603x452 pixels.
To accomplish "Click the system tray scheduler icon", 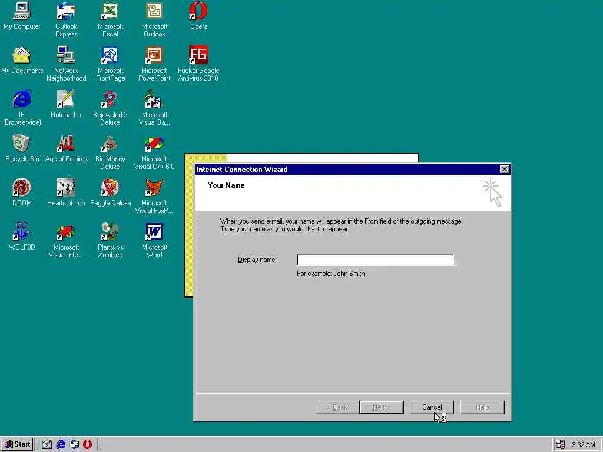I will point(561,444).
